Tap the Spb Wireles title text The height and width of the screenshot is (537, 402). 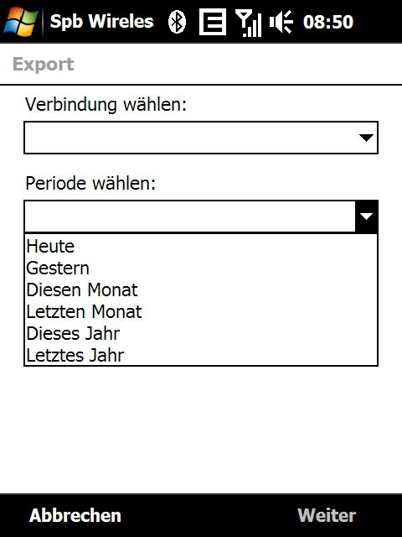[x=101, y=21]
